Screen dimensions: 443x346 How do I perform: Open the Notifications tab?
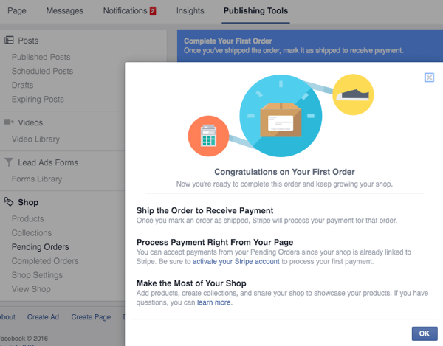(128, 11)
